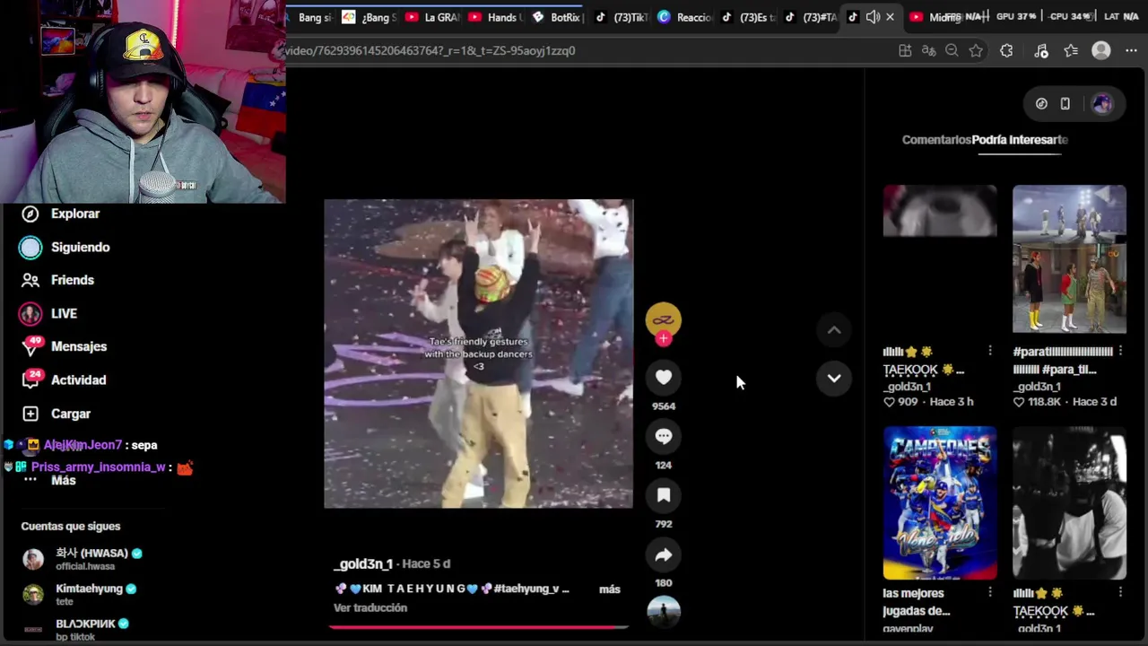This screenshot has height=646, width=1148.
Task: Open the browser extensions puzzle icon
Action: point(1006,51)
